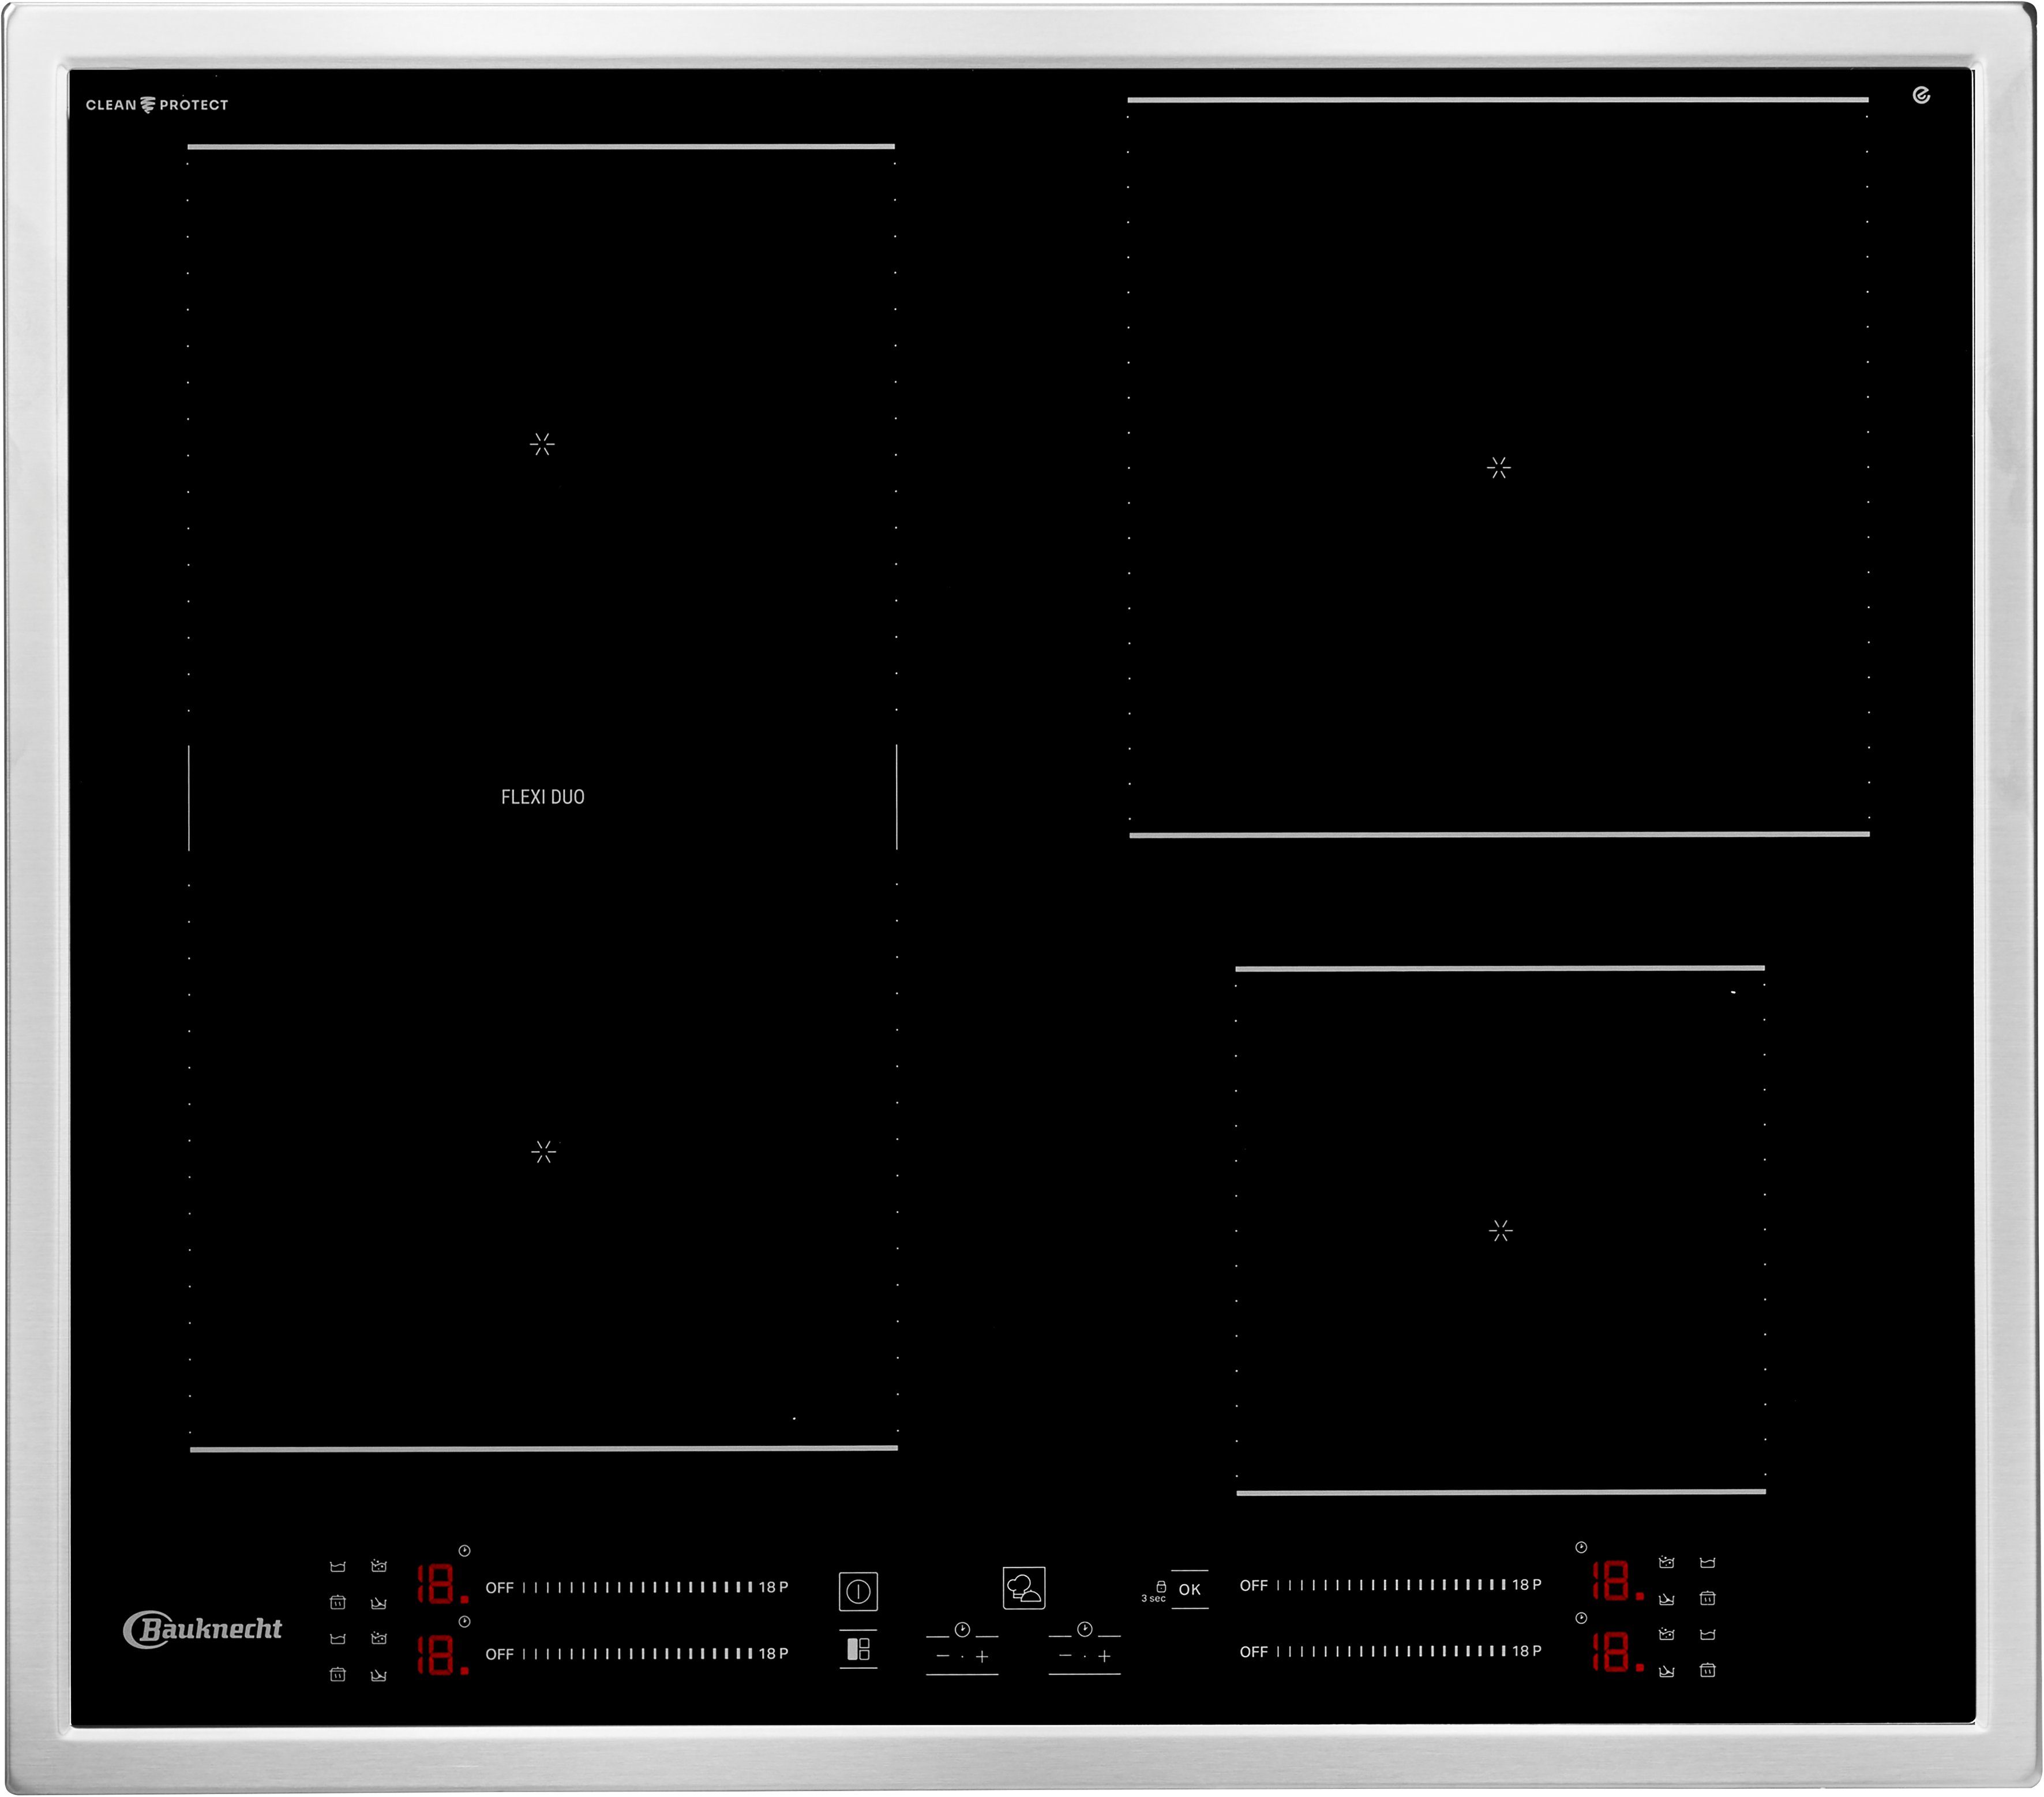This screenshot has width=2044, height=1797.
Task: Tap the Clean Protect logo
Action: pyautogui.click(x=157, y=105)
